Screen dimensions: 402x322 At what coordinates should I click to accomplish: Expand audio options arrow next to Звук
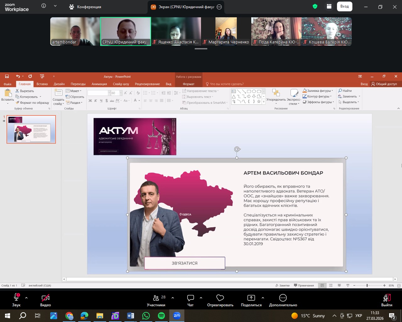pyautogui.click(x=26, y=297)
